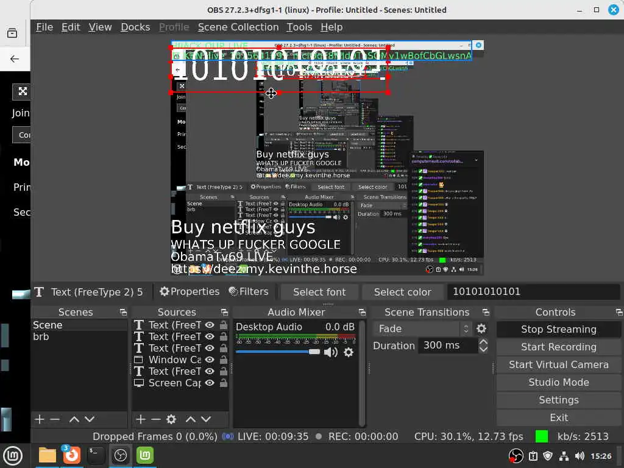This screenshot has height=468, width=624.
Task: Hide the Window Capture source
Action: pos(210,360)
